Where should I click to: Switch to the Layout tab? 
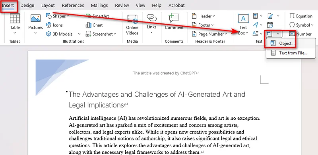pos(48,6)
